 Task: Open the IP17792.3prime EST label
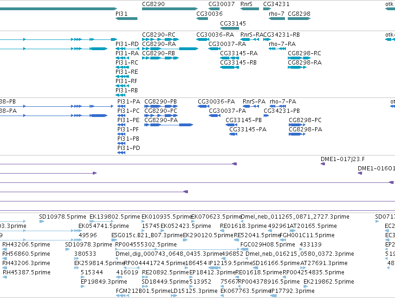[292, 291]
